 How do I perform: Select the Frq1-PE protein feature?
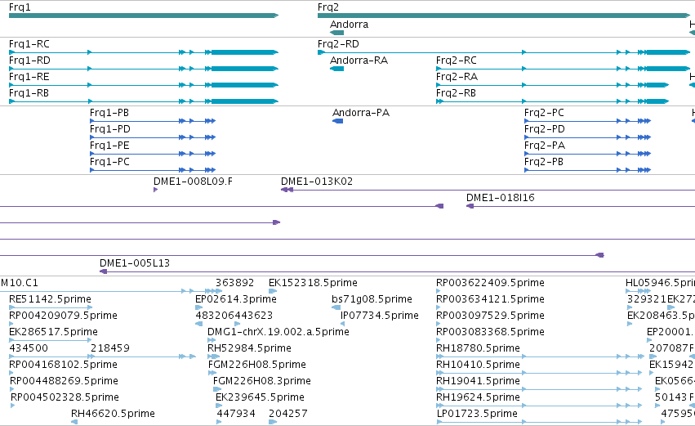pyautogui.click(x=109, y=146)
